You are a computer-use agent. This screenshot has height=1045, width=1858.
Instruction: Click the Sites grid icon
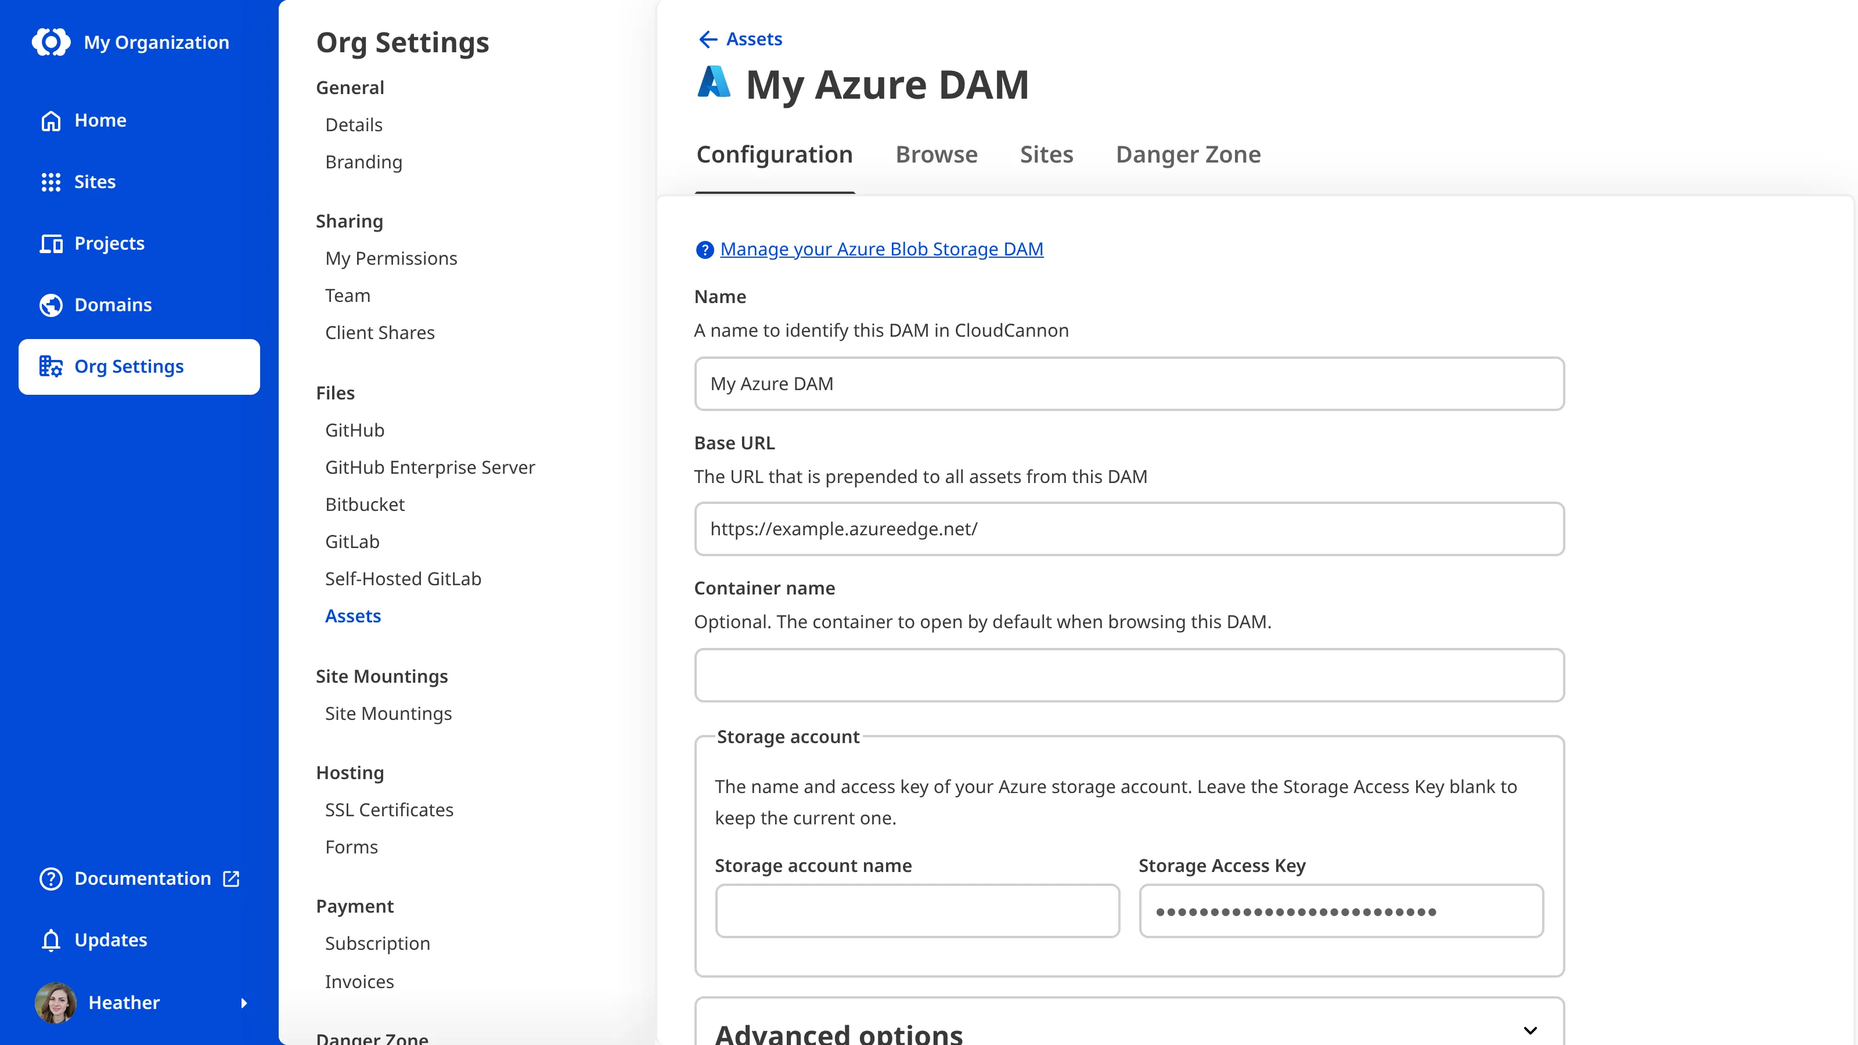coord(51,182)
